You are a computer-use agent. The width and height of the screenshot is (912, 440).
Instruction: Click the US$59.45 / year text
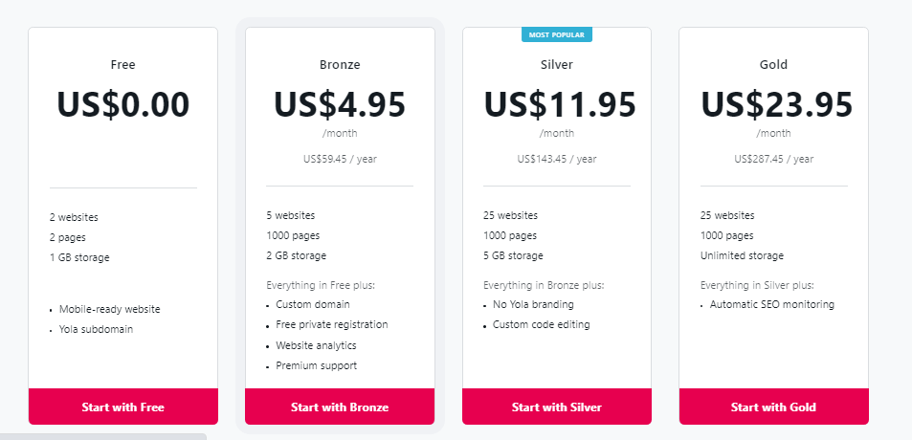click(x=340, y=159)
